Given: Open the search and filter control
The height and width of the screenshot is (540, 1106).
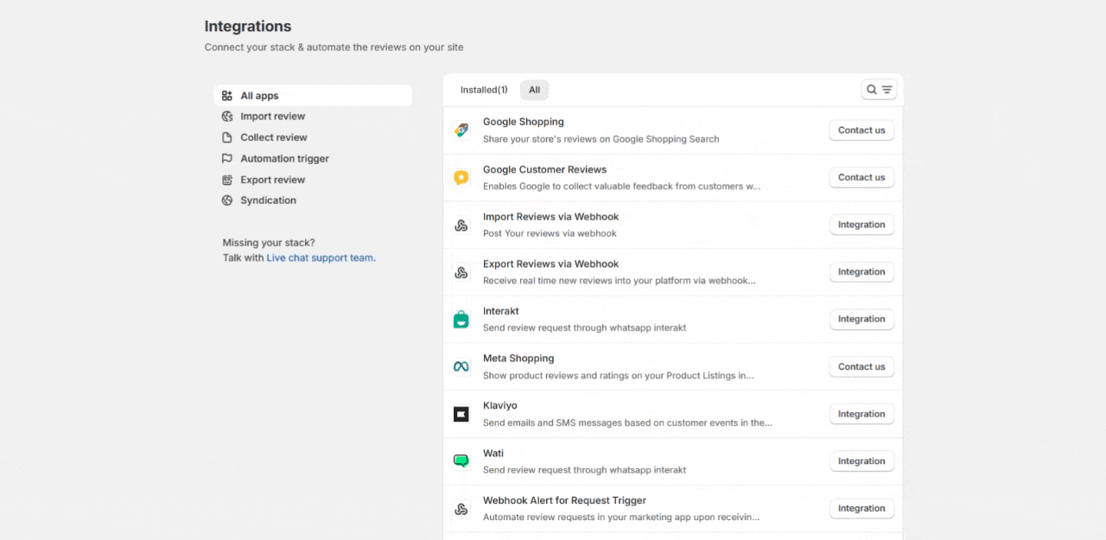Looking at the screenshot, I should point(879,90).
